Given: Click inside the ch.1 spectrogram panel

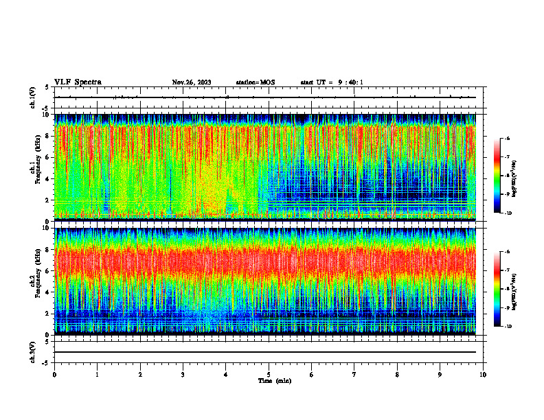Looking at the screenshot, I should click(265, 167).
